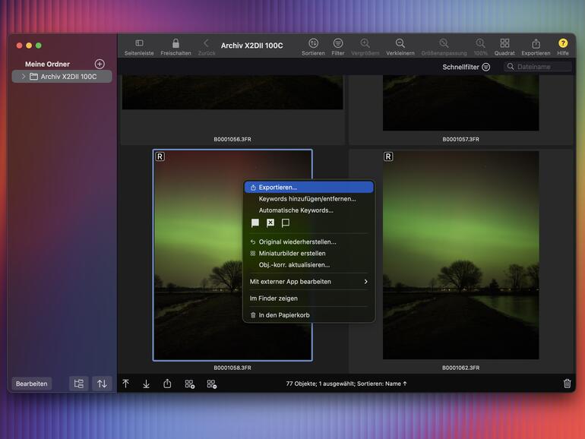Screen dimensions: 585x439
Task: Click the folder tree structure icon in the sidebar footer
Action: point(79,384)
